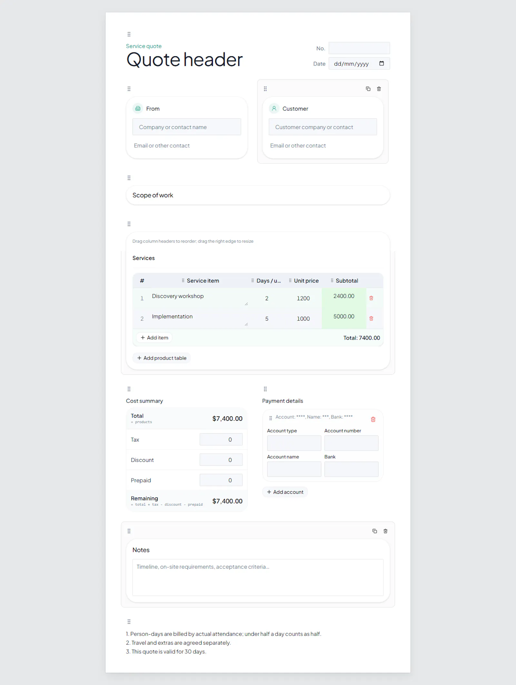The image size is (516, 685).
Task: Click the Service quote label
Action: (144, 46)
